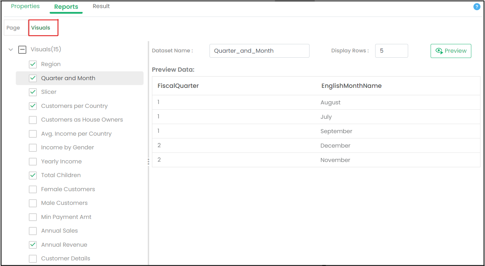Click the Dataset Name input field

click(x=259, y=51)
